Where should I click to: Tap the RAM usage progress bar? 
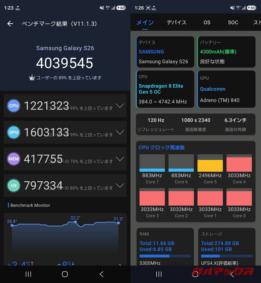[x=165, y=256]
